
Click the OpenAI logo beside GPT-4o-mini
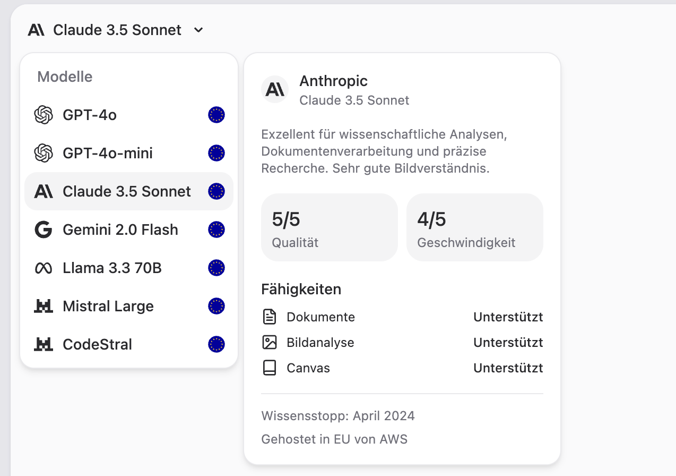point(44,153)
